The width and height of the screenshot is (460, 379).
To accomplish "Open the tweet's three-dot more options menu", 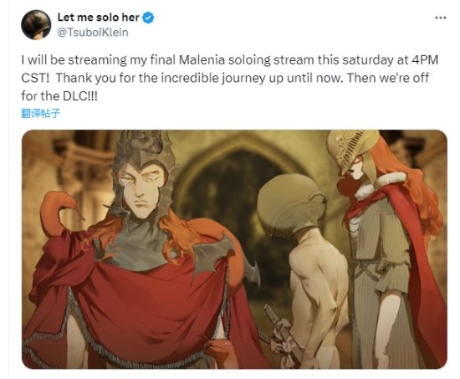I will point(441,18).
